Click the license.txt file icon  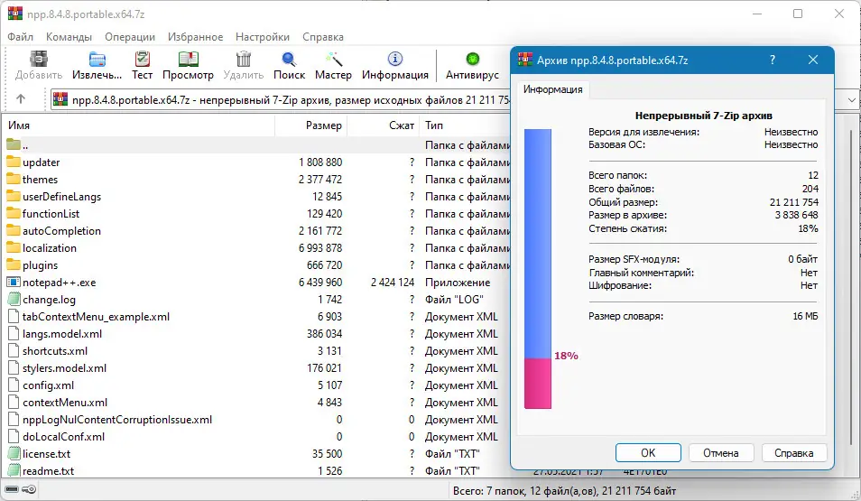pos(14,454)
